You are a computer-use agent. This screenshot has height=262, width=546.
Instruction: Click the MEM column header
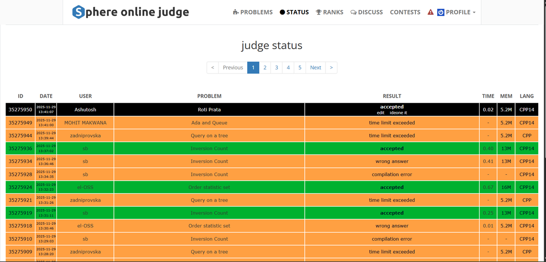[x=506, y=96]
